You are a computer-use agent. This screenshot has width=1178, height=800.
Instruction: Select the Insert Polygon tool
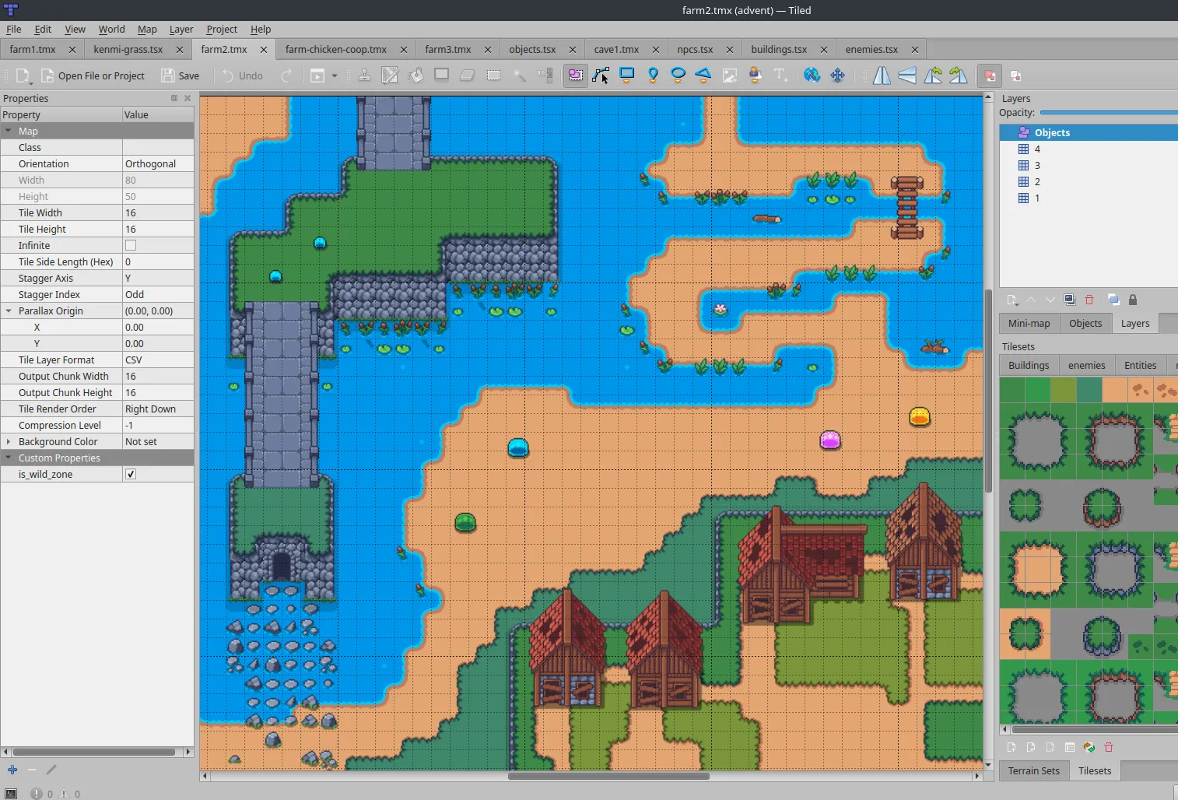703,75
